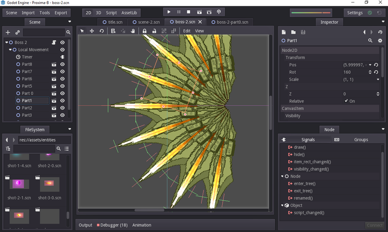
Task: Expand the Pos value dropdown
Action: click(x=370, y=65)
